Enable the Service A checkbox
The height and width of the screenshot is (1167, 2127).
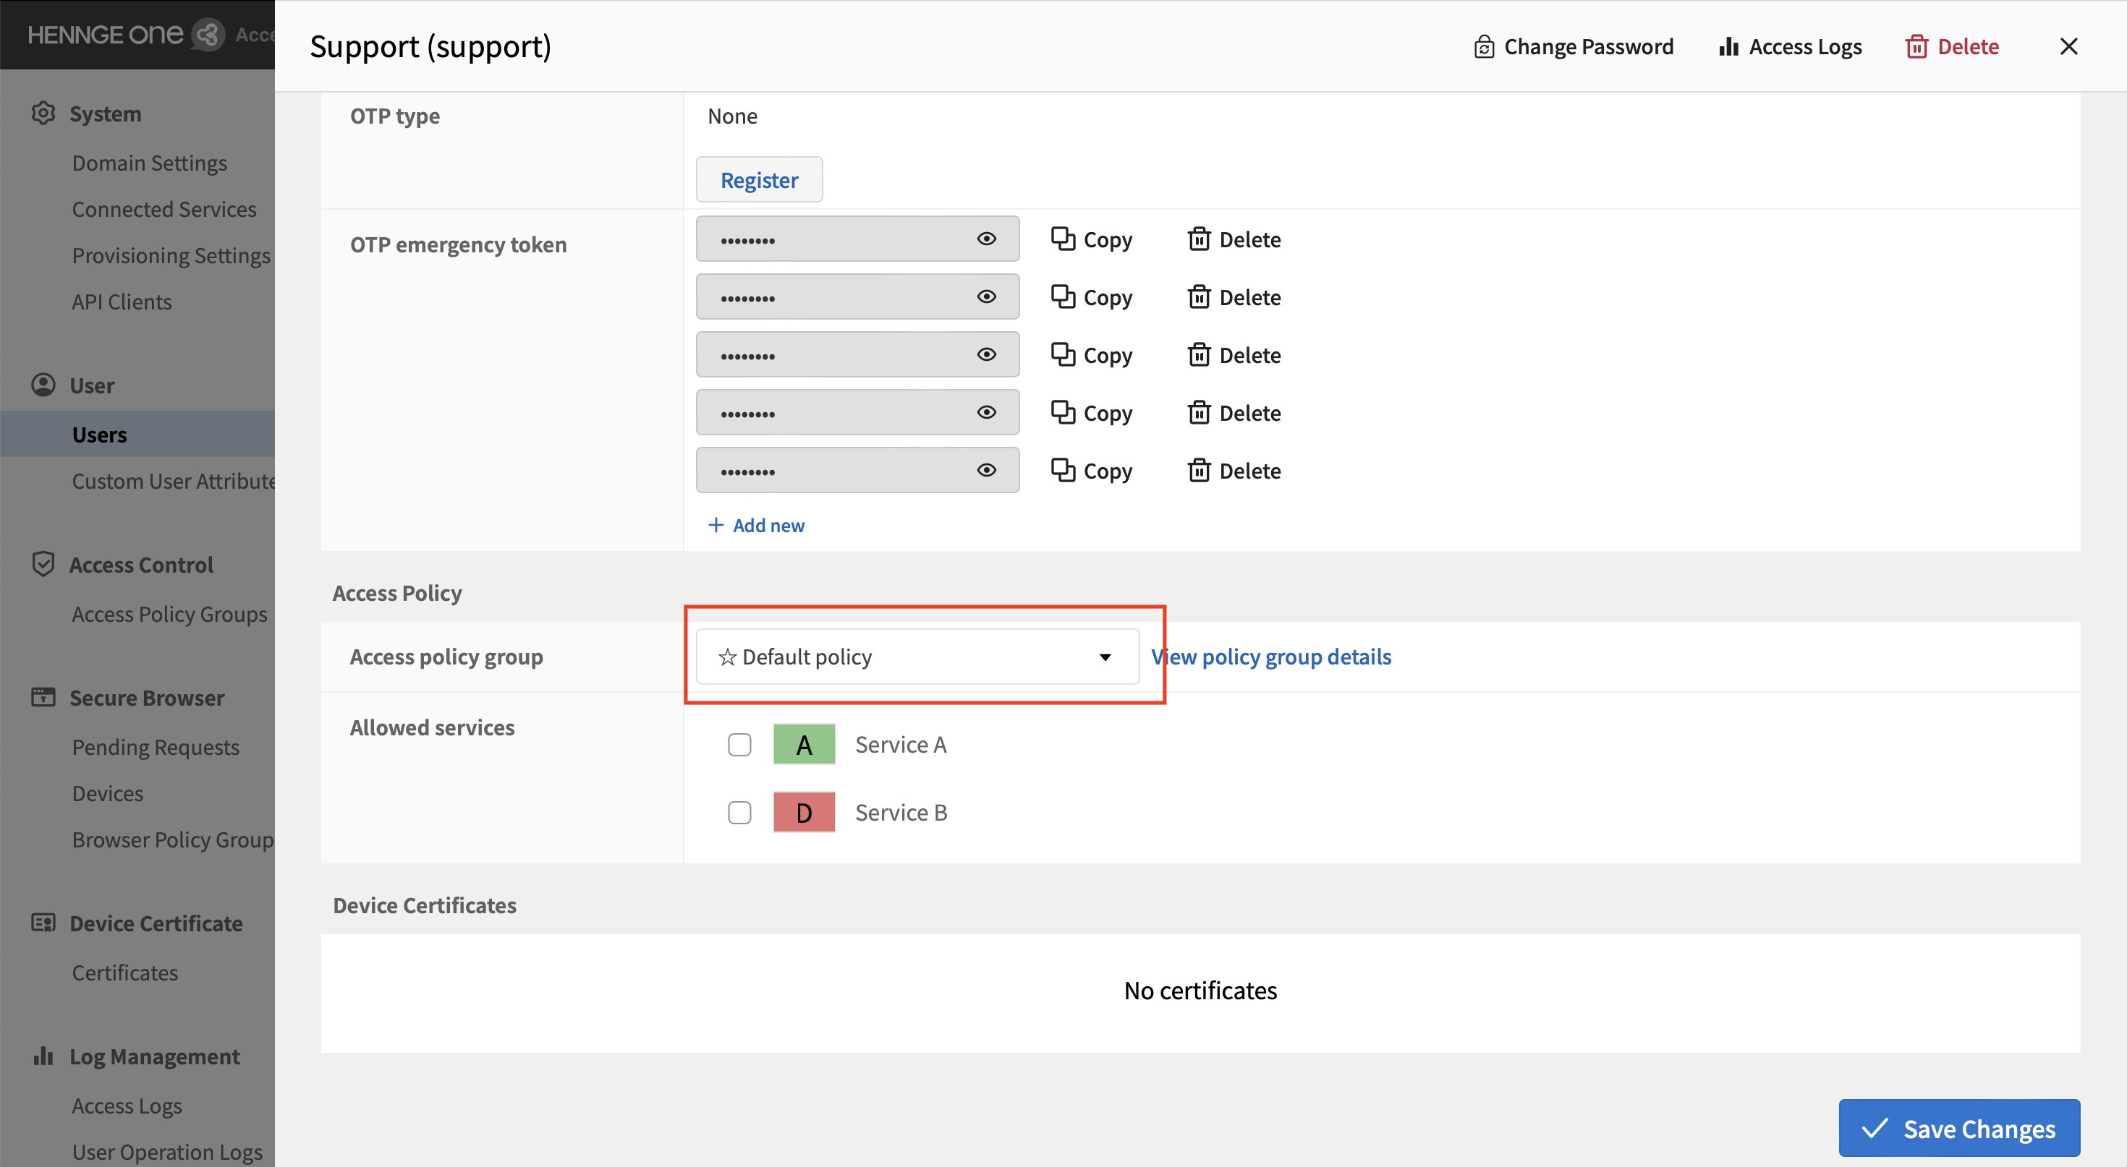(x=739, y=745)
